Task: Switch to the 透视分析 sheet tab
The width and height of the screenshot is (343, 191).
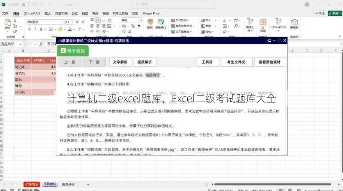Action: click(68, 185)
